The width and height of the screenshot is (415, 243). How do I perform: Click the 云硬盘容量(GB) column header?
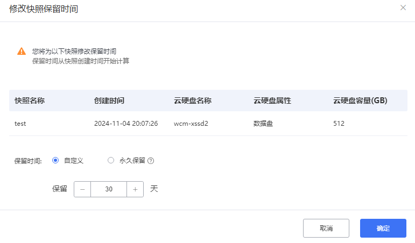pos(360,101)
